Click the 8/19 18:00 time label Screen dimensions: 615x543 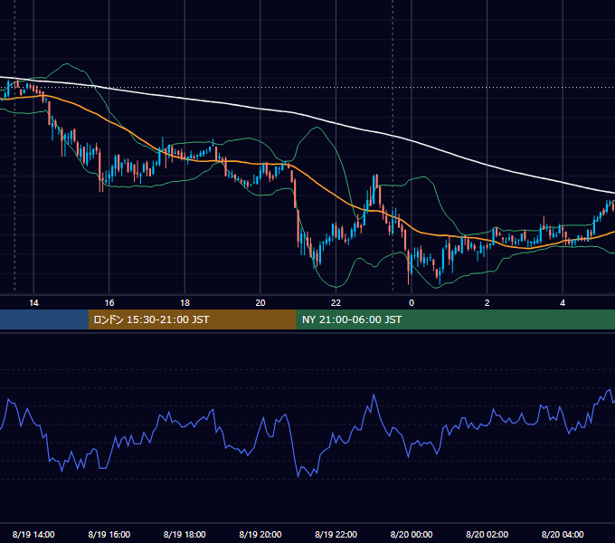(x=184, y=534)
